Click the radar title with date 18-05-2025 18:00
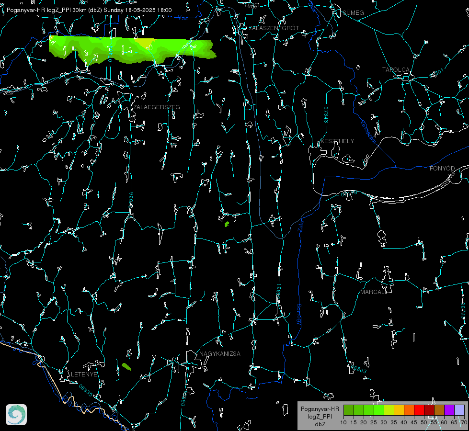469x431 pixels. coord(89,10)
